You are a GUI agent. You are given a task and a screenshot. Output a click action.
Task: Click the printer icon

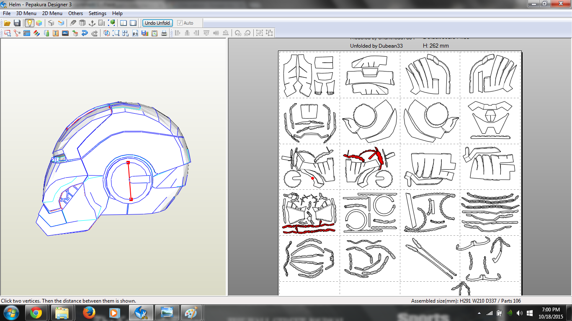pyautogui.click(x=164, y=33)
